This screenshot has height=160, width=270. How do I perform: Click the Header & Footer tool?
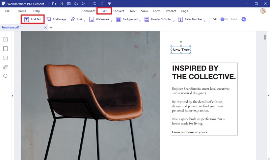point(158,19)
